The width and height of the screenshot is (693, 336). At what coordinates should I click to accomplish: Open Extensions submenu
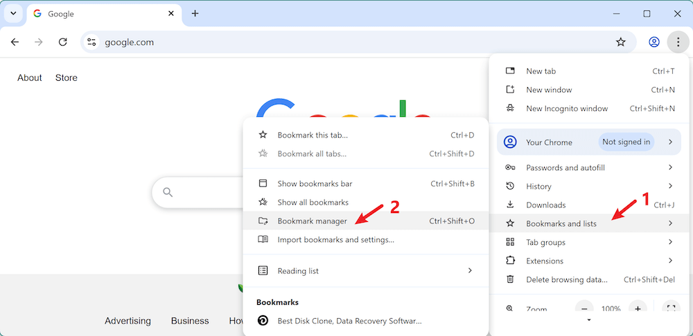pyautogui.click(x=590, y=261)
